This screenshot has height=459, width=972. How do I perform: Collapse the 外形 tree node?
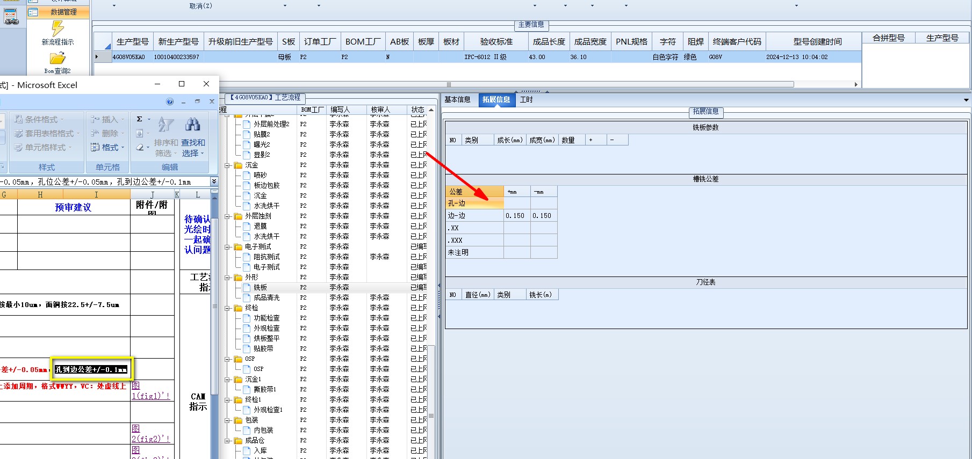[x=227, y=278]
